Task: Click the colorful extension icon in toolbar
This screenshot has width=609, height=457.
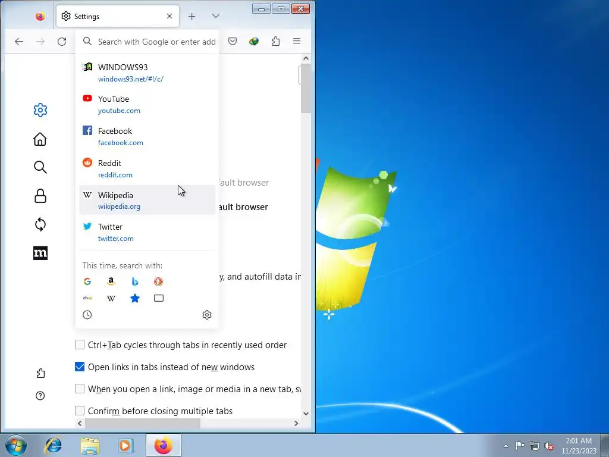Action: [x=253, y=41]
